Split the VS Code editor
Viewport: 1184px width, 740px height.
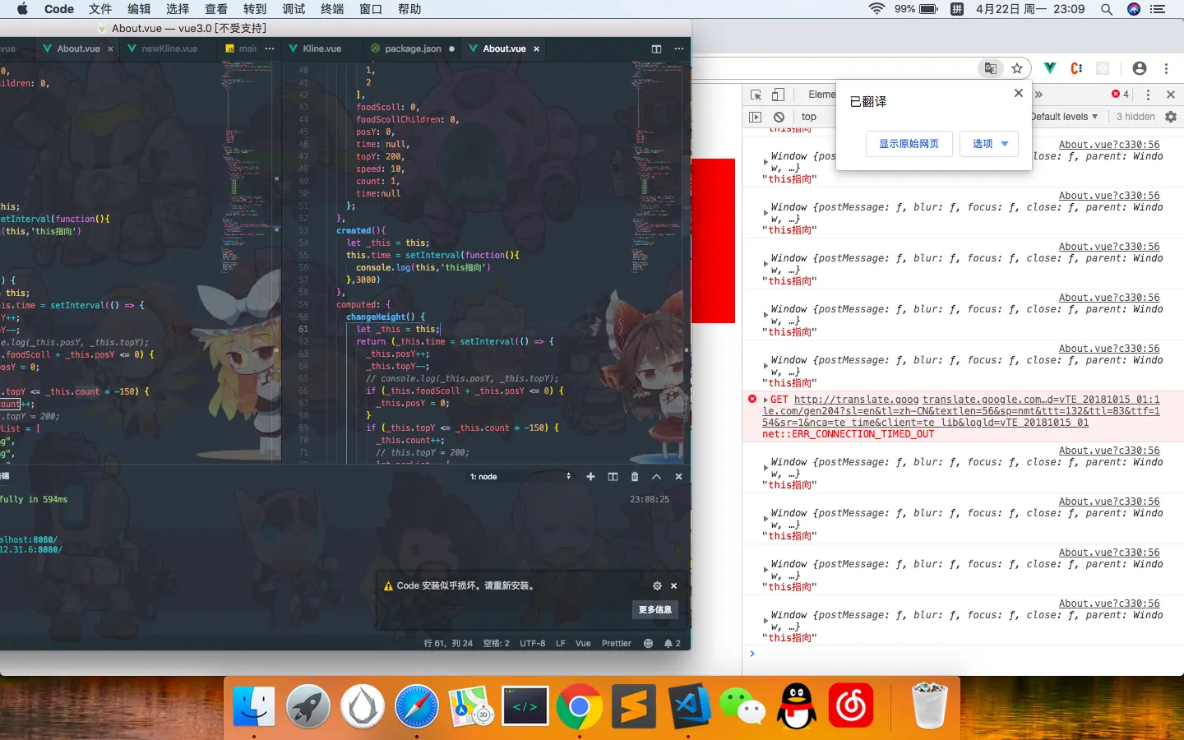[x=656, y=49]
